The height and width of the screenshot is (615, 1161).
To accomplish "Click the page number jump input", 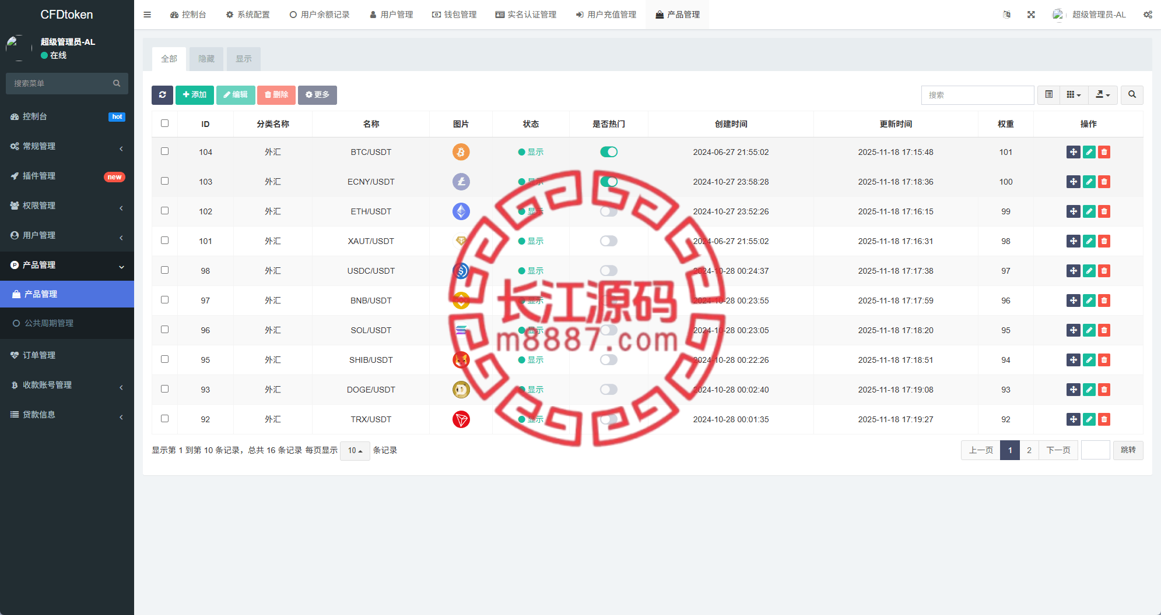I will pyautogui.click(x=1095, y=450).
